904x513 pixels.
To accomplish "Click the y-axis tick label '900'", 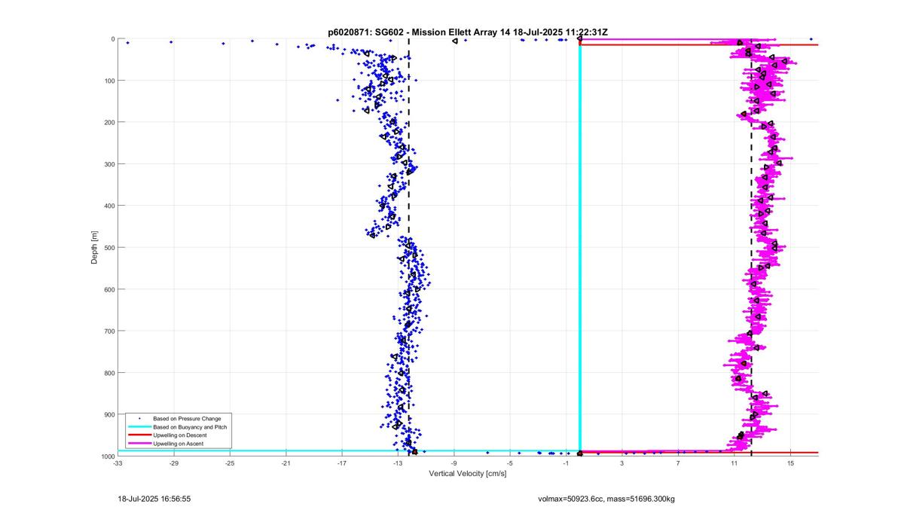I will coord(109,414).
